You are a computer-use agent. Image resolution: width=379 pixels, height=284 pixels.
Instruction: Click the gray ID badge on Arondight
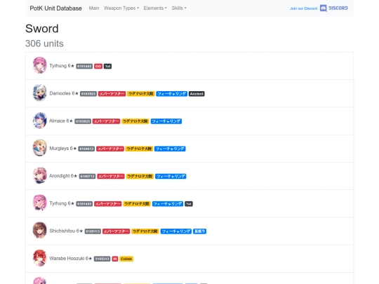pyautogui.click(x=87, y=176)
